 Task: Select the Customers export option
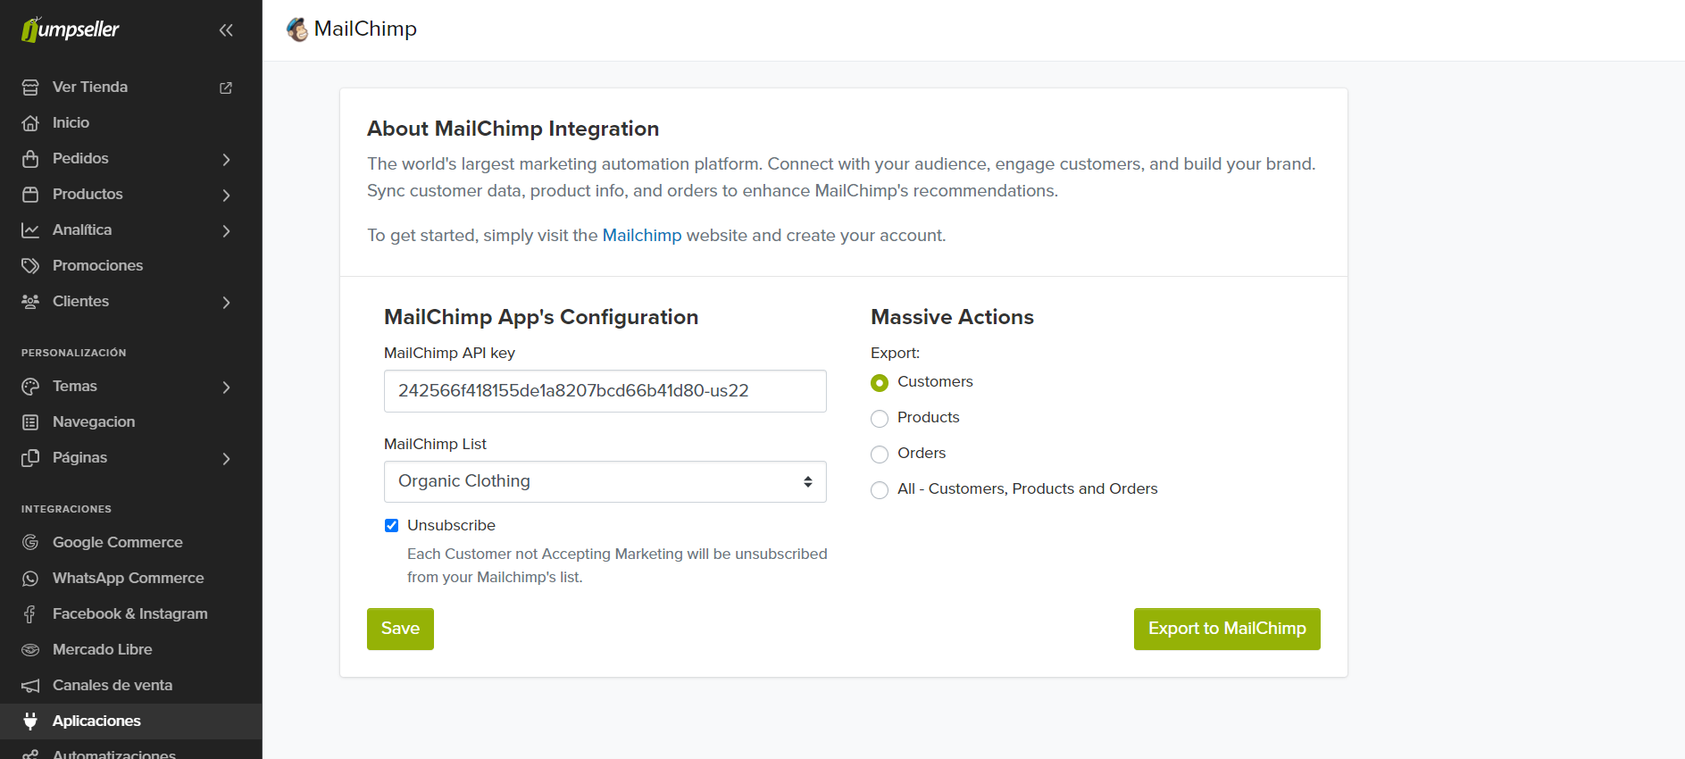pos(880,383)
